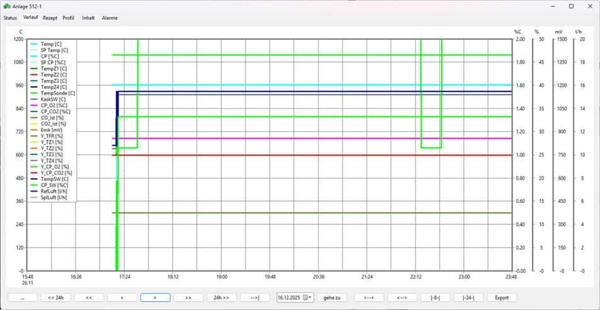This screenshot has width=600, height=310.
Task: Set 24-hour view with '|-24-|' button
Action: click(468, 297)
